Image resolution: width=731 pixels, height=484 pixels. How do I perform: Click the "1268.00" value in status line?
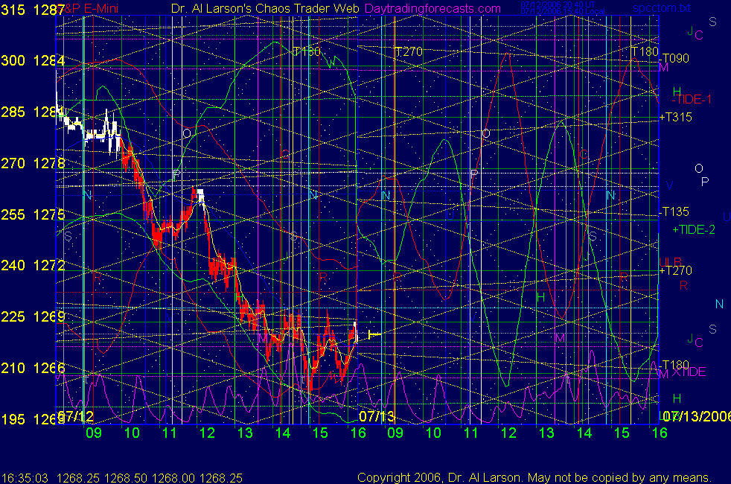point(173,478)
